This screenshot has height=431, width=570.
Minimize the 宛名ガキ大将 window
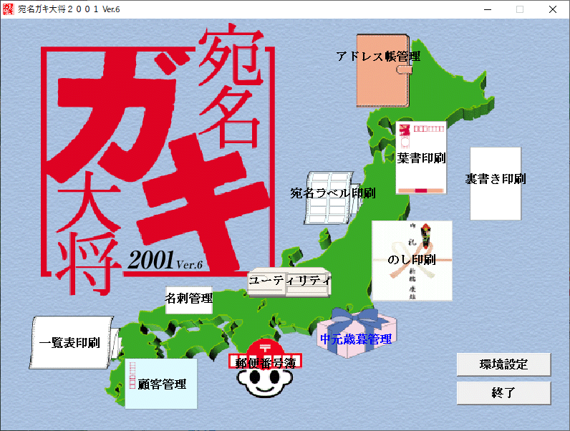[488, 9]
